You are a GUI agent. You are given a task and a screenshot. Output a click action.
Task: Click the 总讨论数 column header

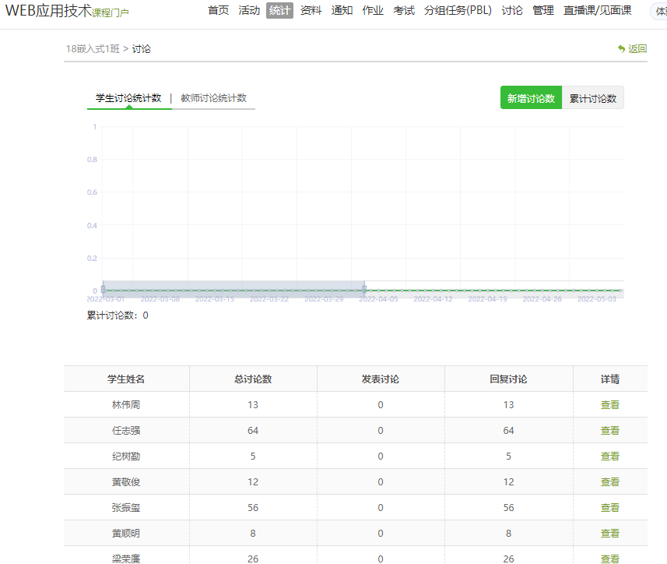(253, 379)
